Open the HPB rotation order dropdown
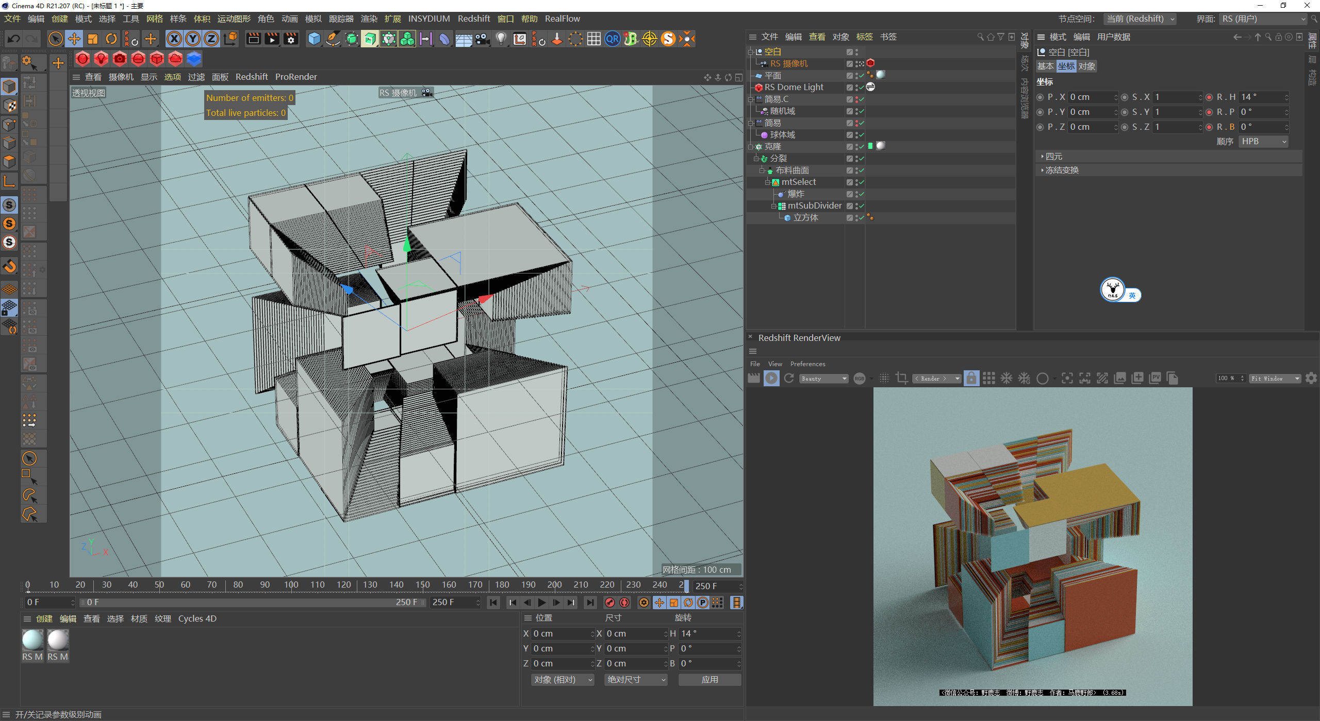Viewport: 1320px width, 721px height. 1263,141
